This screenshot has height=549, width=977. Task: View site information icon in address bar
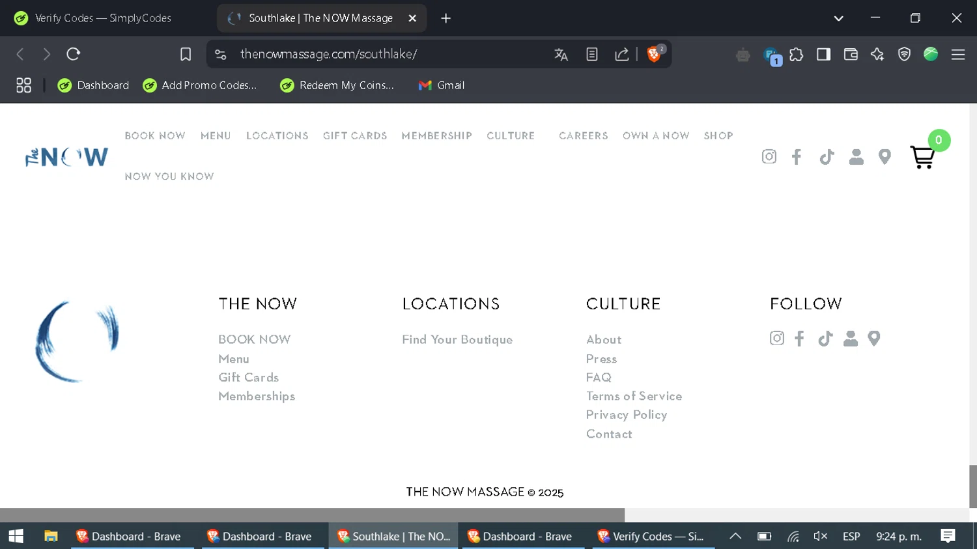(x=221, y=55)
